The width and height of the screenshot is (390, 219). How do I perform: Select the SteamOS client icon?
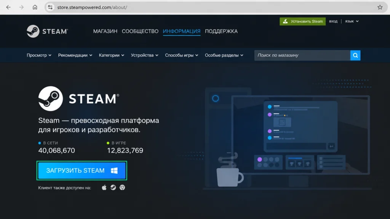click(x=113, y=187)
